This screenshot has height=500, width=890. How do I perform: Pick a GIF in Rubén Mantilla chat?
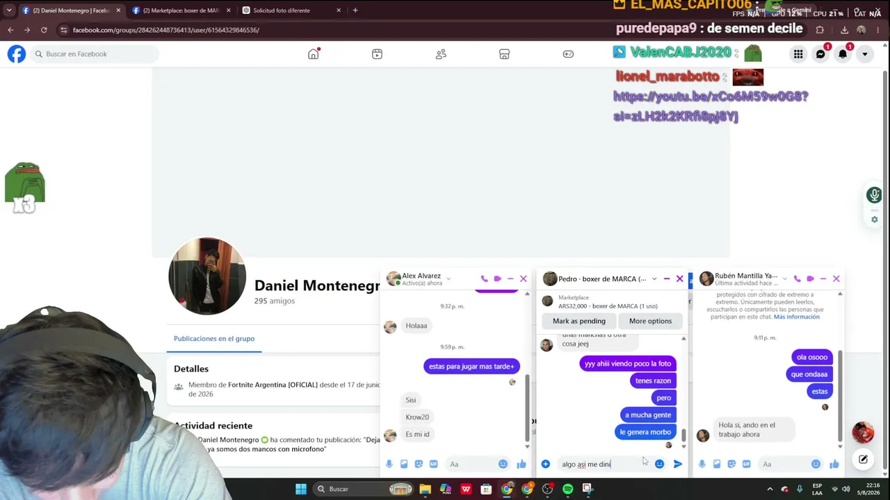746,464
